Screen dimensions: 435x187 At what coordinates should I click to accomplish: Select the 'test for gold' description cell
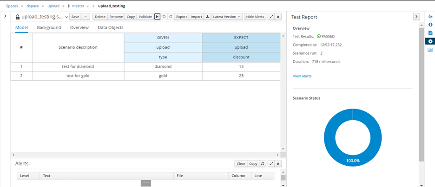coord(78,76)
